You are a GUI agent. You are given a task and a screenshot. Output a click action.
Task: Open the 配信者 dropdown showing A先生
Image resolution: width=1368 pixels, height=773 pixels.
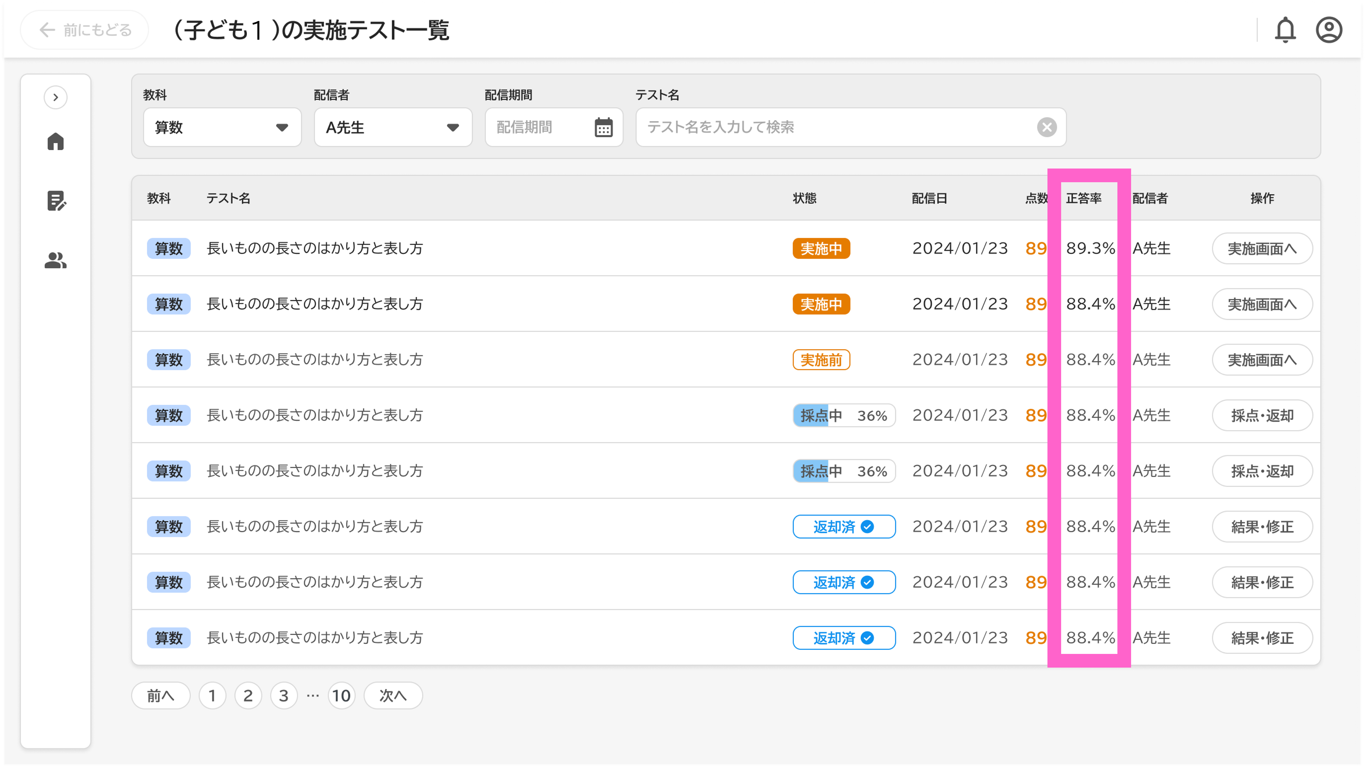392,127
